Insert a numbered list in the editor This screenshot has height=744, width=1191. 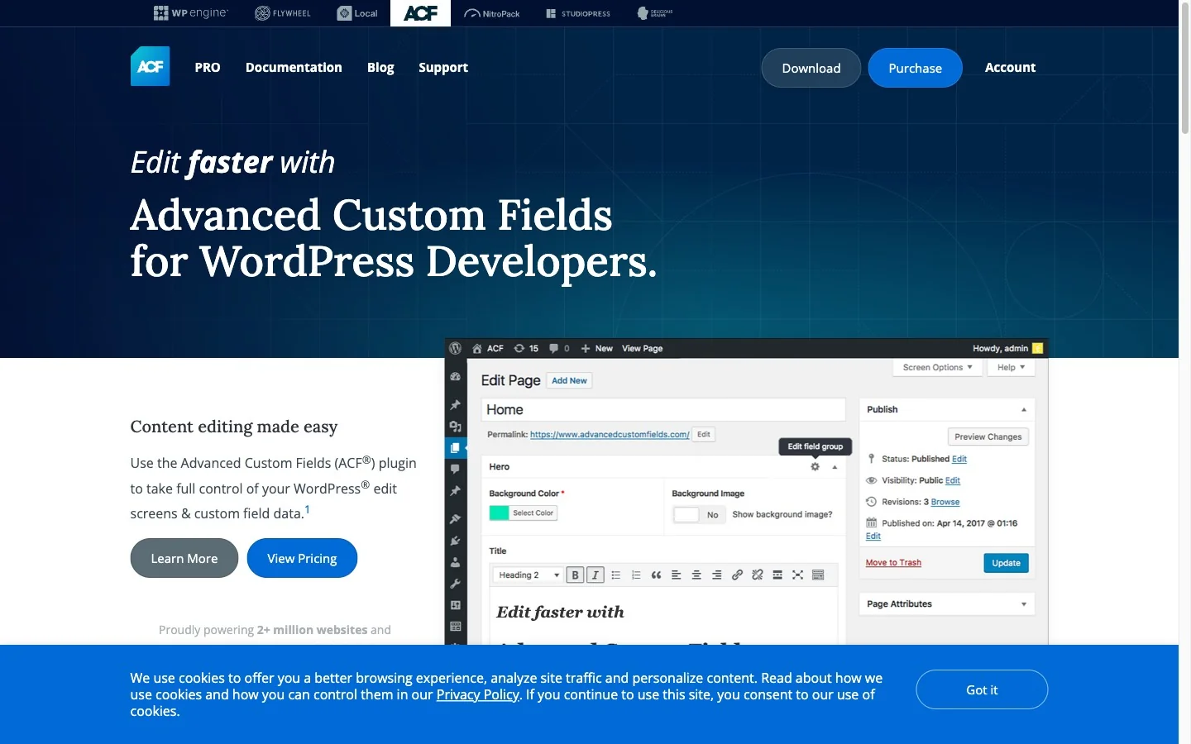(x=636, y=575)
